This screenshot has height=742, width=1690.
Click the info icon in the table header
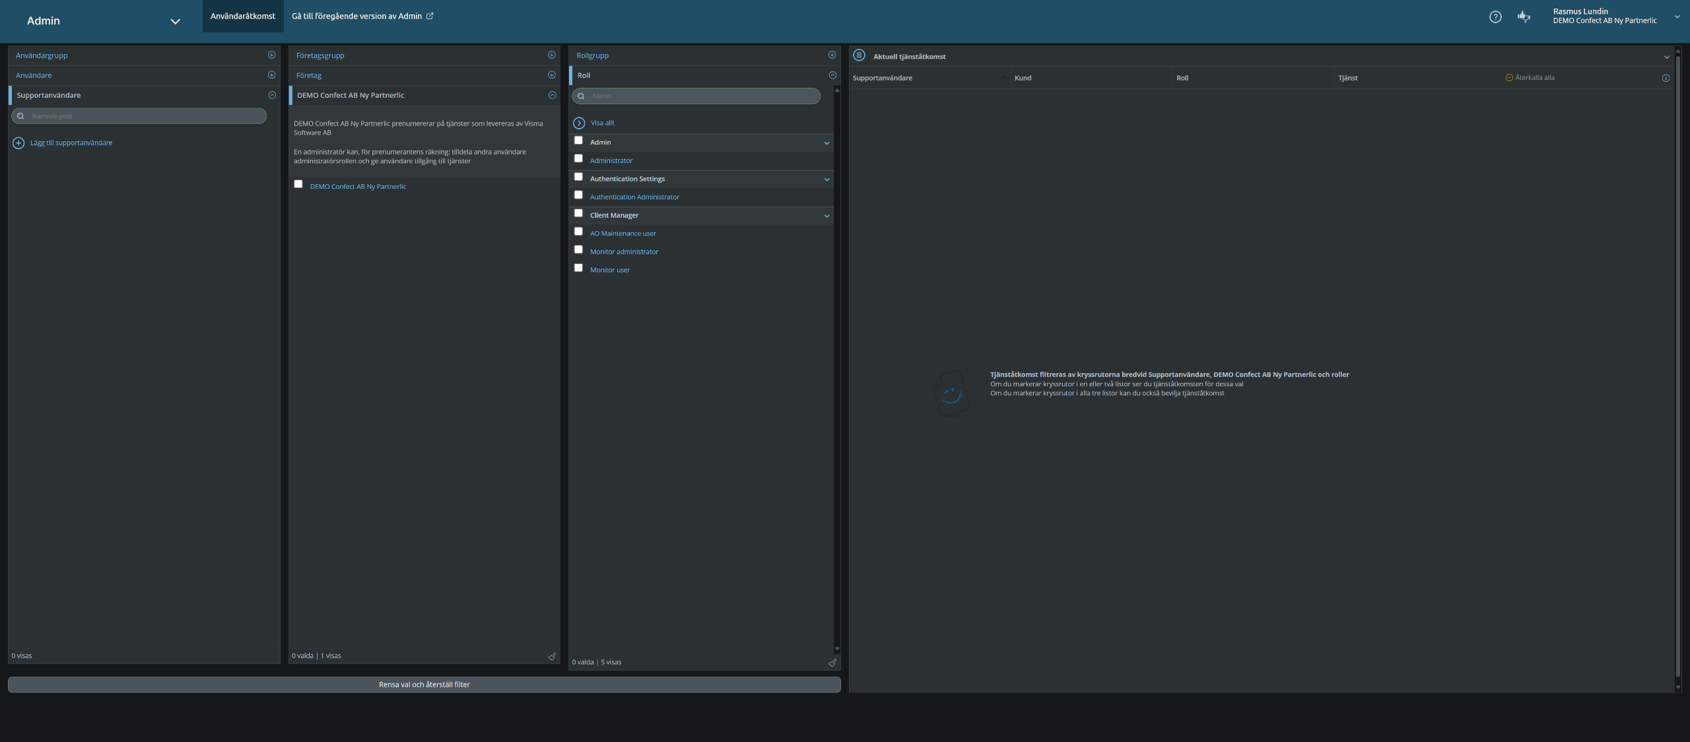(1666, 78)
